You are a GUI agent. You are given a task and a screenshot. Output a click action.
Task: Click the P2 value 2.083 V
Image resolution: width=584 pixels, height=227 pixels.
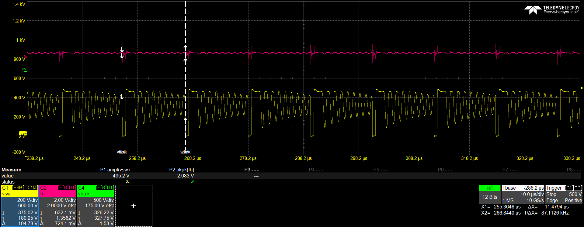[x=186, y=176]
